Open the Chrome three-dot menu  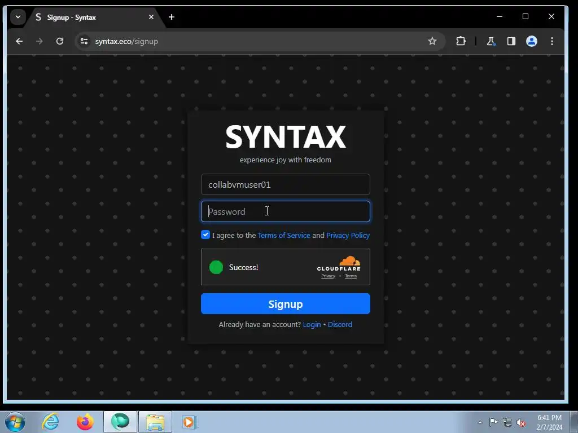(x=552, y=41)
